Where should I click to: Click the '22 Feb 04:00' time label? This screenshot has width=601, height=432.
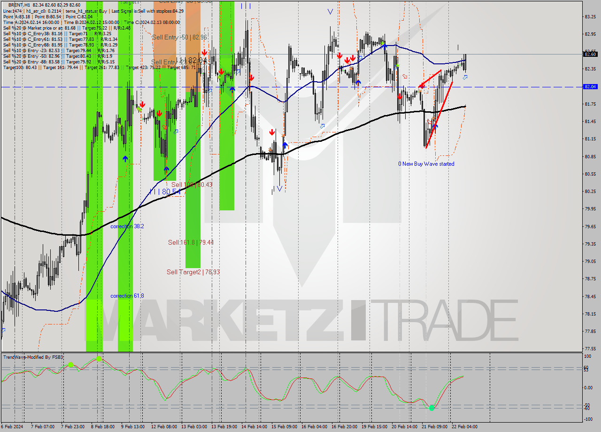pyautogui.click(x=464, y=427)
